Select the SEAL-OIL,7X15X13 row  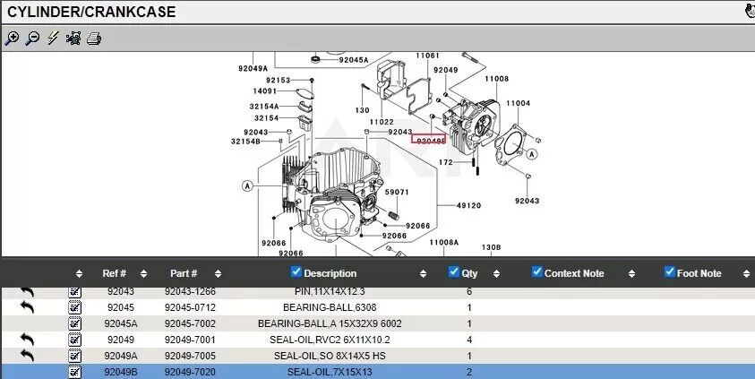[330, 372]
